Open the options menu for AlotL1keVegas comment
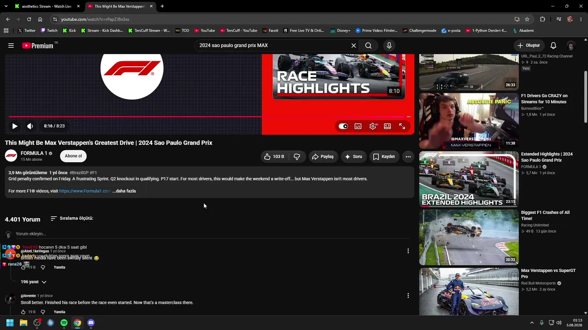The image size is (588, 330). (x=408, y=251)
